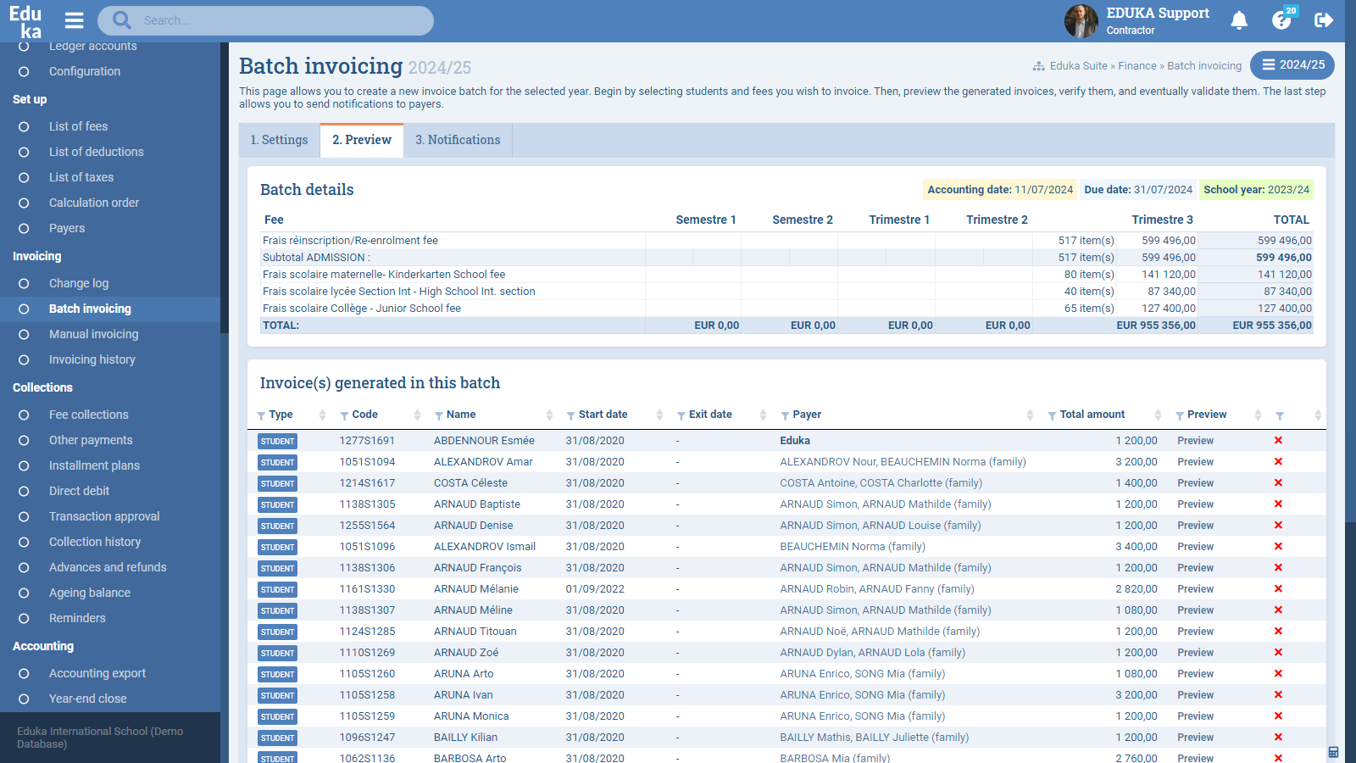This screenshot has width=1356, height=763.
Task: Remove the ARNAUD Baptiste invoice
Action: point(1278,504)
